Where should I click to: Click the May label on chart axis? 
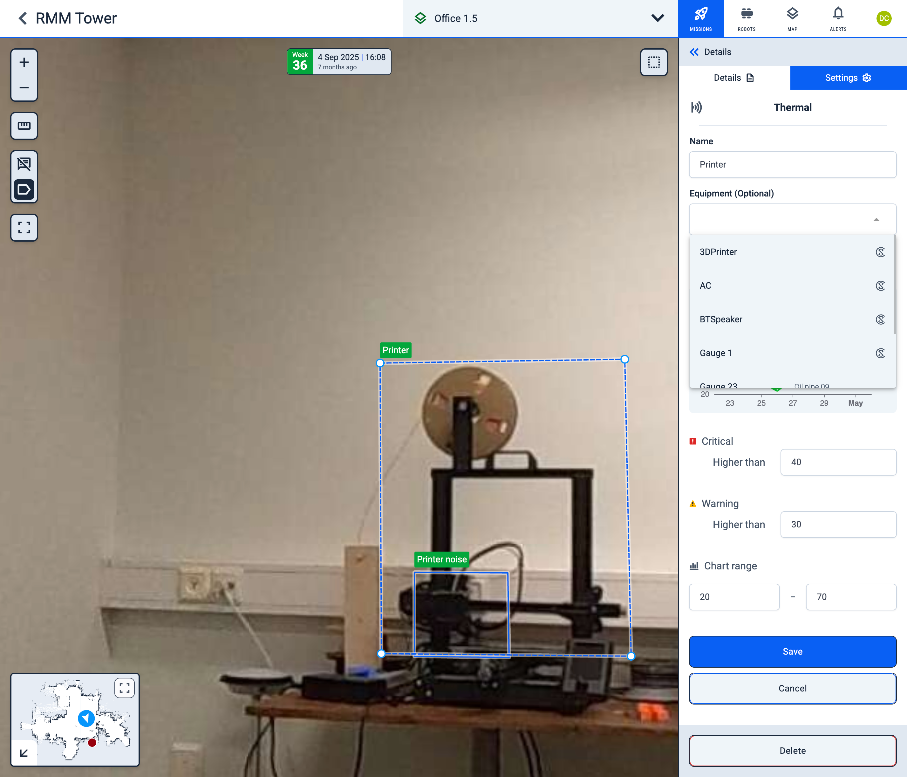tap(855, 403)
